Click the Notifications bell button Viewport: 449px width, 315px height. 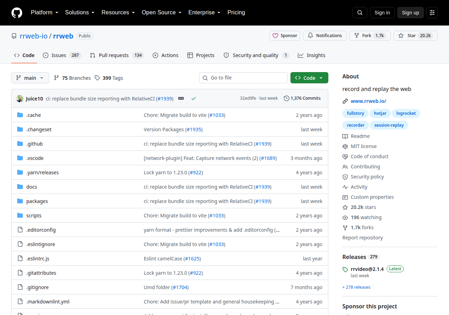click(x=325, y=36)
